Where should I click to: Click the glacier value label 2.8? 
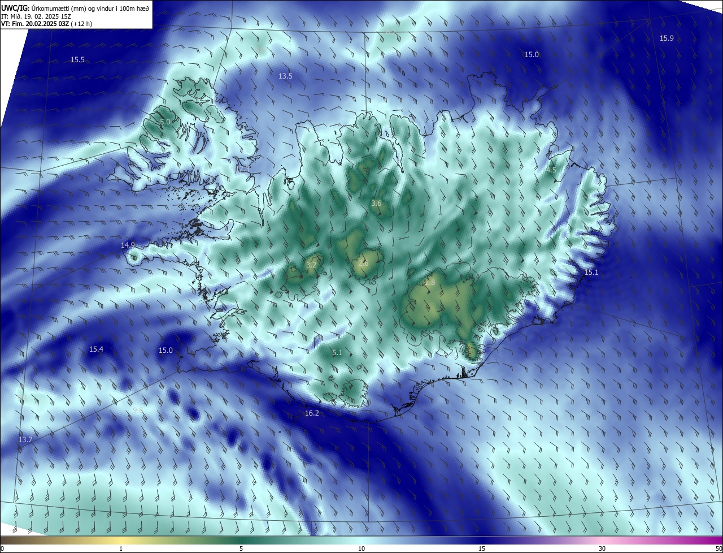tap(430, 282)
